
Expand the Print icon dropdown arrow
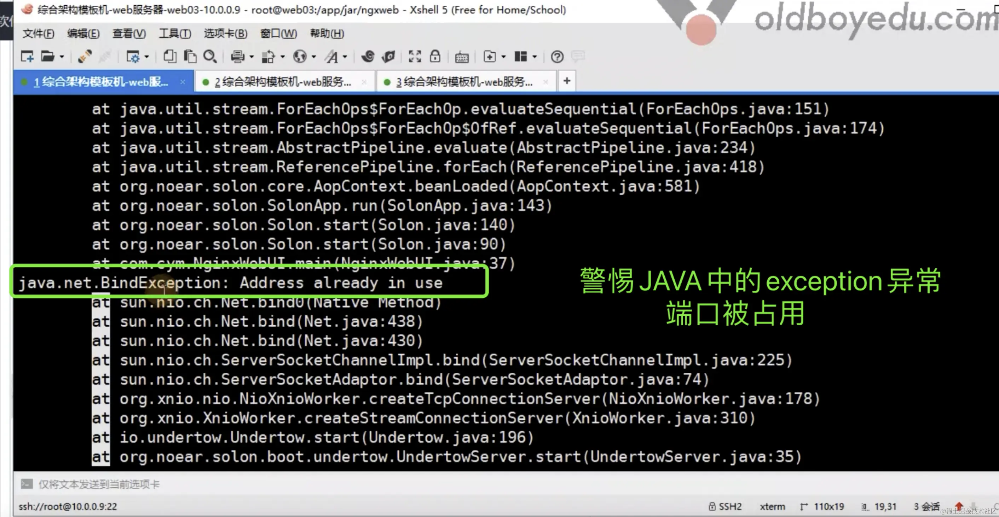coord(251,57)
